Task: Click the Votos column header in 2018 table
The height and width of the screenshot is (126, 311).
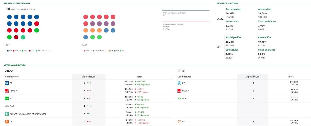Action: tap(291, 77)
